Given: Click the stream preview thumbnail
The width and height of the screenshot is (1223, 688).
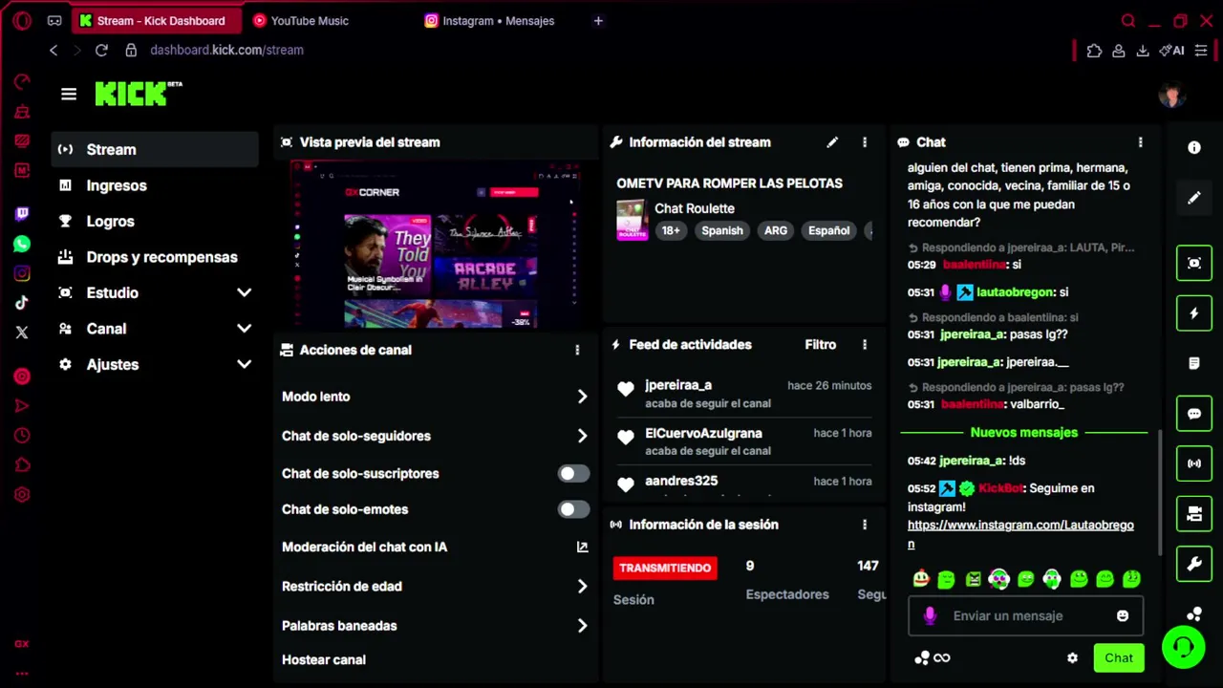Looking at the screenshot, I should [x=437, y=245].
